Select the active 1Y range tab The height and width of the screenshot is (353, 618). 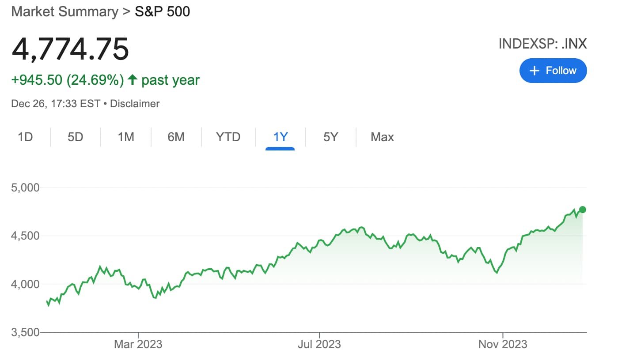tap(280, 137)
